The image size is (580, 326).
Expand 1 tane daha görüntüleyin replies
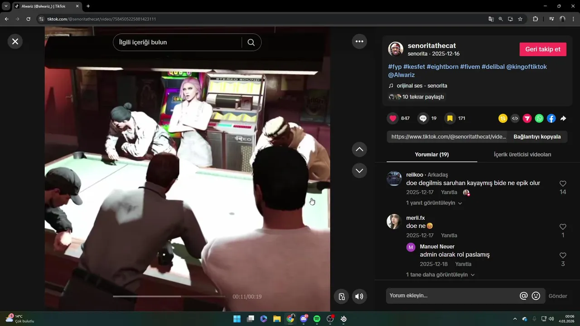tap(440, 275)
